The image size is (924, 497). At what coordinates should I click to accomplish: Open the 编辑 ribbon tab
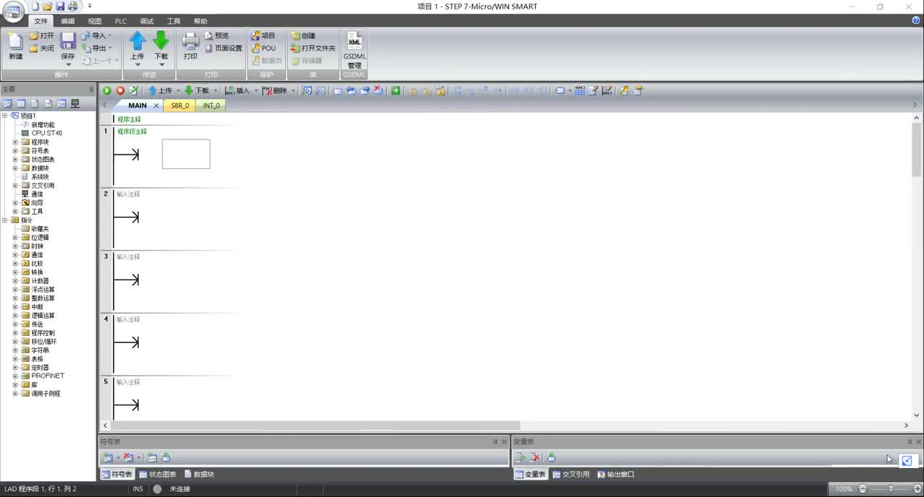click(68, 21)
